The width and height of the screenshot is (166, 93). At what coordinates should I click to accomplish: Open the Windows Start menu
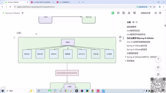3,91
